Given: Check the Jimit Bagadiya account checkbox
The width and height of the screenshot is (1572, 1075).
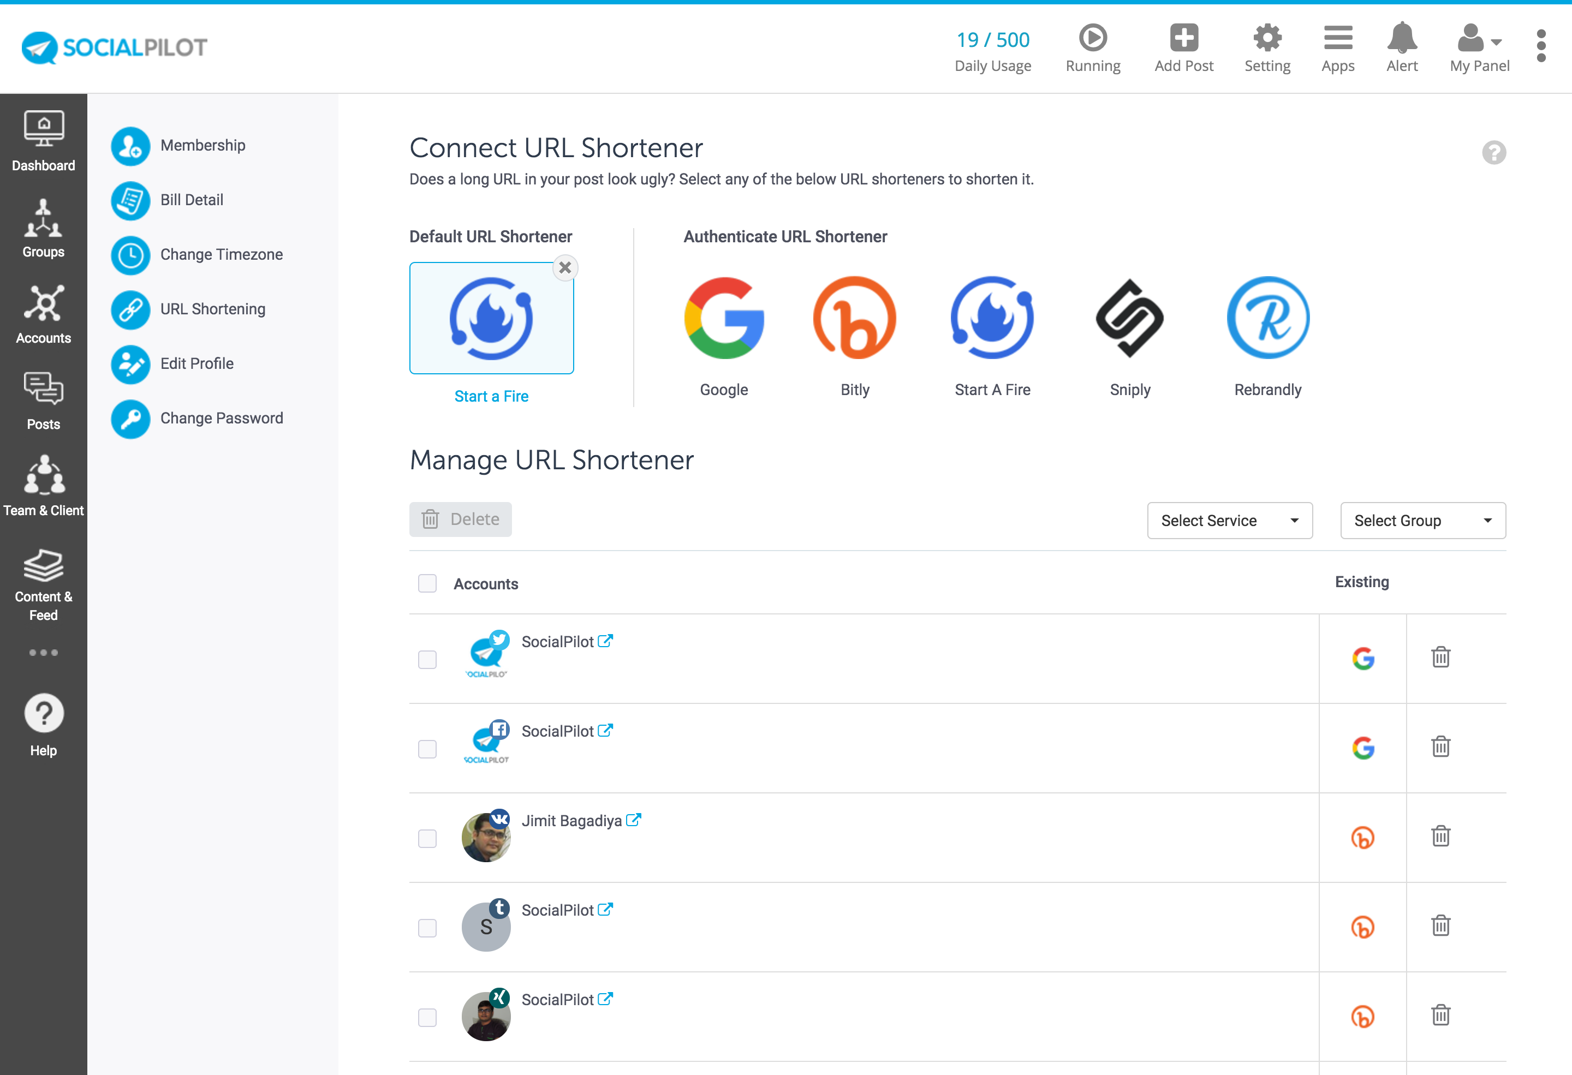Looking at the screenshot, I should tap(427, 838).
